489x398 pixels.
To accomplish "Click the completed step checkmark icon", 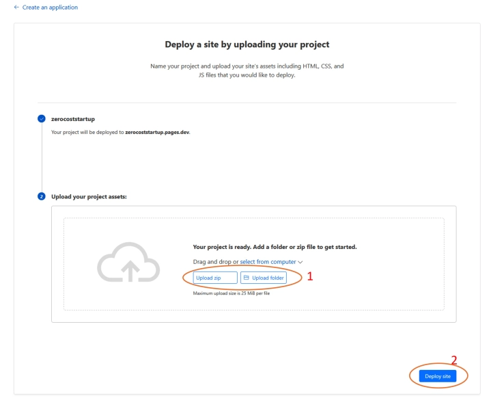I will tap(42, 119).
